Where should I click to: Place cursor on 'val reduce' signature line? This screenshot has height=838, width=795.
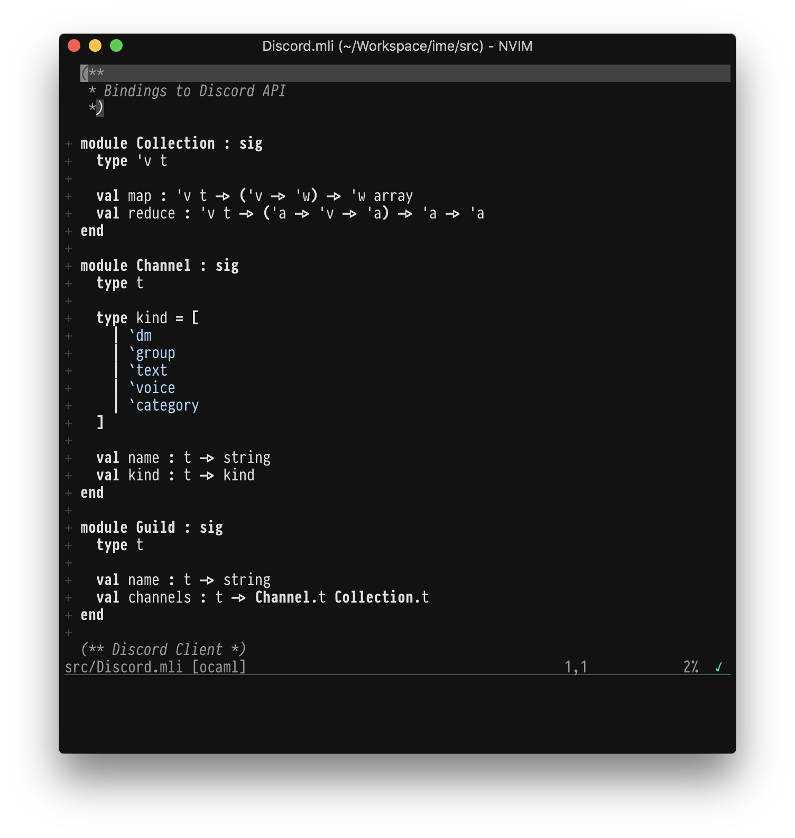click(290, 214)
